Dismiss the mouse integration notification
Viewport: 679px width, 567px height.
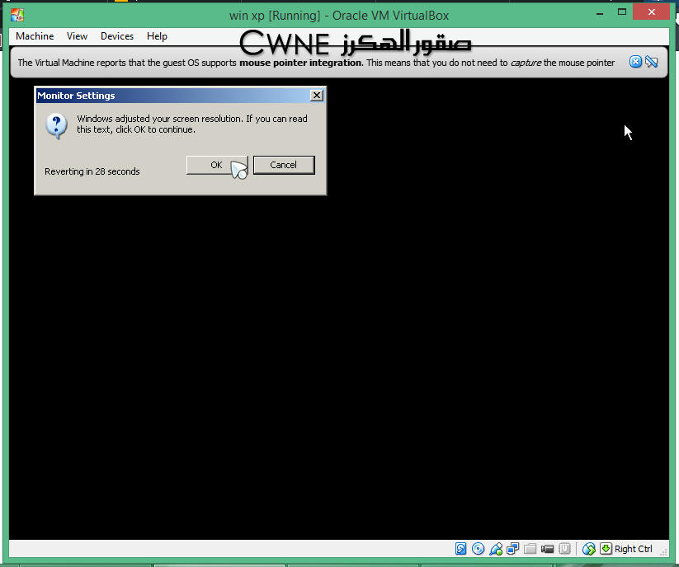point(635,62)
